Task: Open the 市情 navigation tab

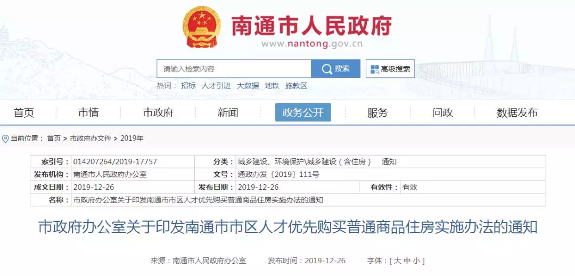Action: (88, 112)
